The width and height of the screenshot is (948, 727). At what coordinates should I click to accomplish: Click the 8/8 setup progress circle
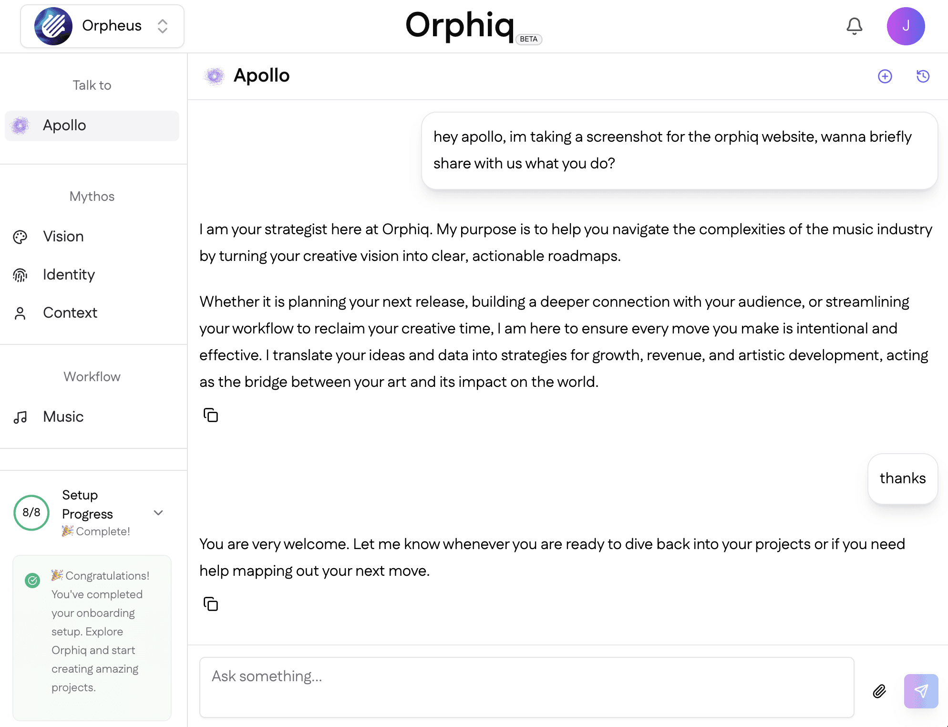(x=31, y=513)
